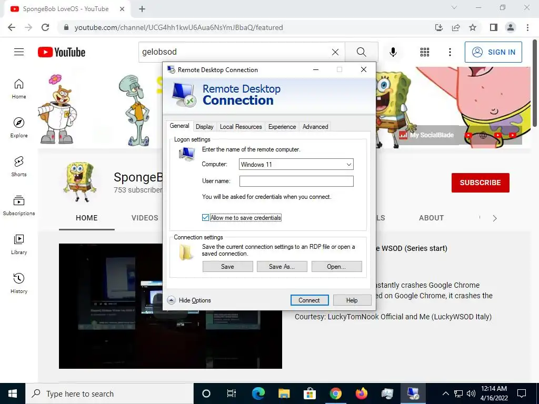This screenshot has height=404, width=539.
Task: Open Explore in YouTube sidebar
Action: pos(19,127)
